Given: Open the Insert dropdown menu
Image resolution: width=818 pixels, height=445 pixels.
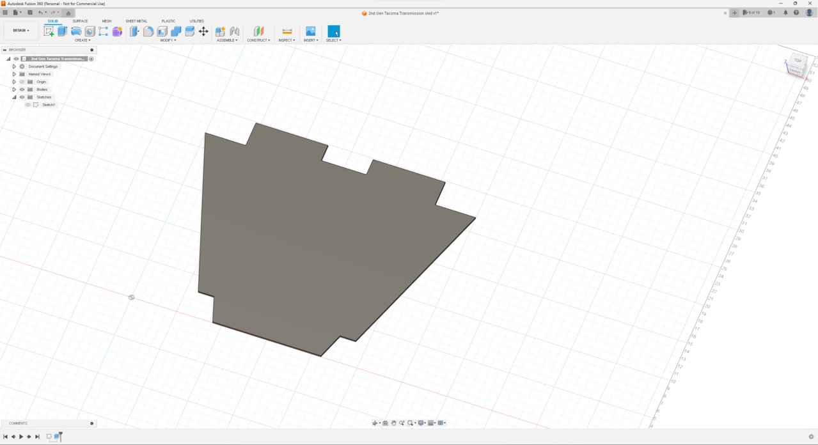Looking at the screenshot, I should point(311,40).
